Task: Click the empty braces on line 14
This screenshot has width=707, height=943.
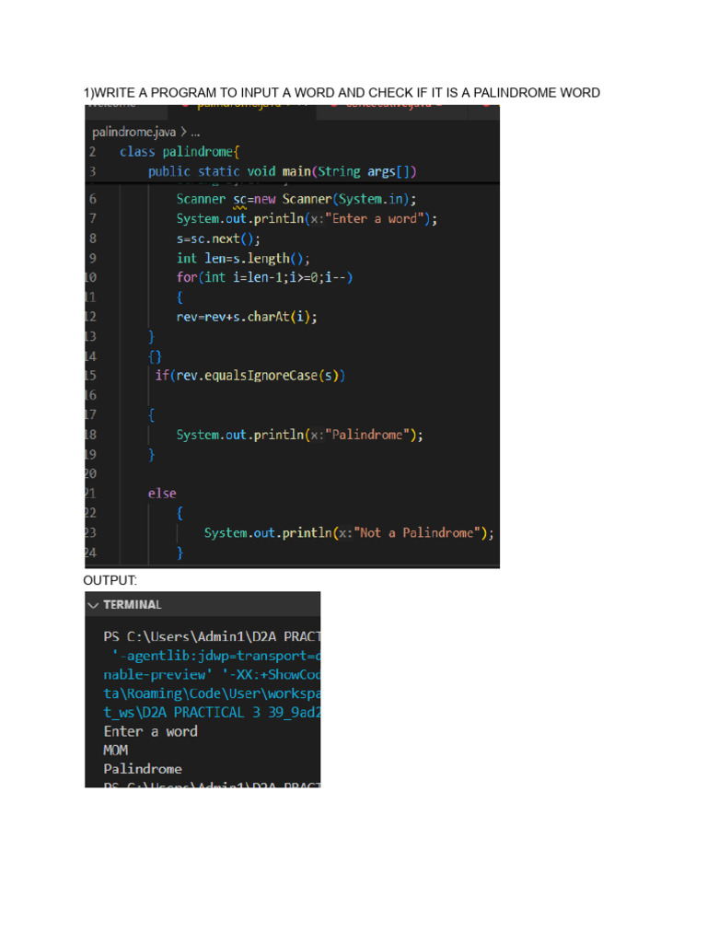Action: [x=155, y=356]
